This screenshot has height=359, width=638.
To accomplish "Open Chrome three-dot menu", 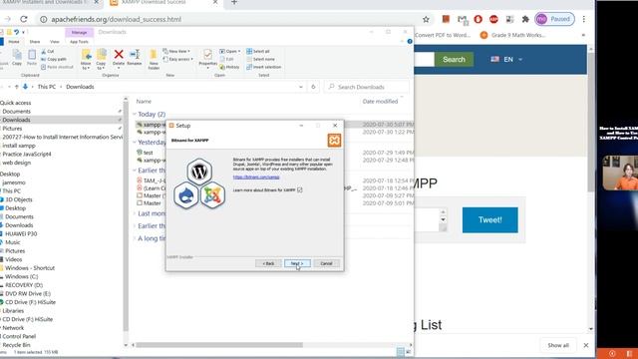I will [x=584, y=19].
